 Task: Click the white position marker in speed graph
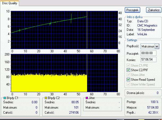(87, 30)
